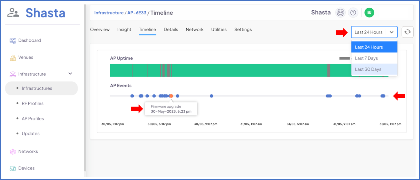This screenshot has width=420, height=180.
Task: Open the Network tab
Action: point(195,30)
